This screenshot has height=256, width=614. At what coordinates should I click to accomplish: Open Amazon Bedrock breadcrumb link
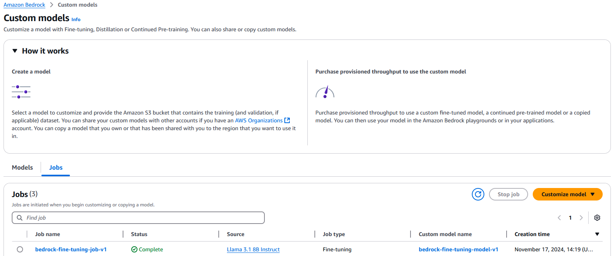click(24, 5)
